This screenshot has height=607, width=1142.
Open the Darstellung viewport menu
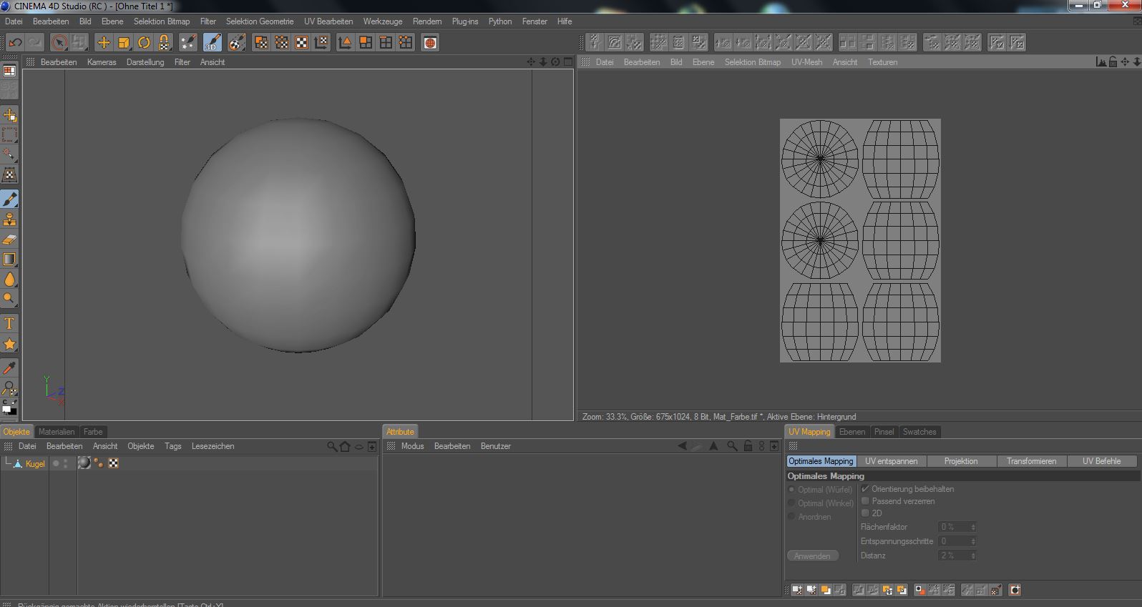(x=145, y=62)
